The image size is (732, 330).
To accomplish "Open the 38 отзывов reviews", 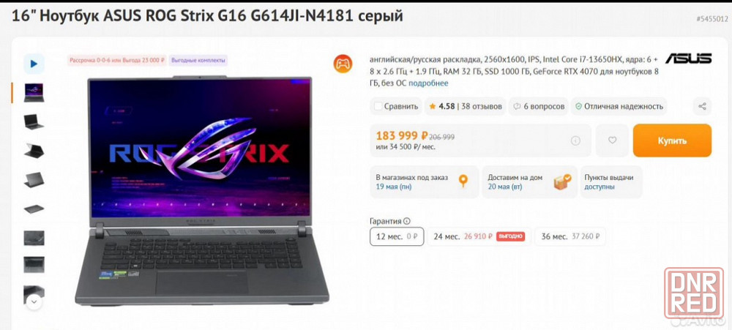I will (482, 106).
